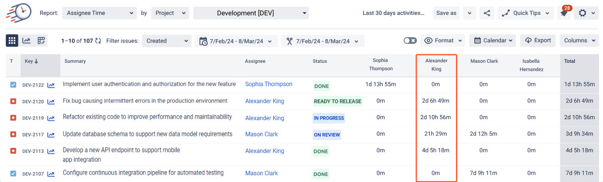Open trend chart icon for DEV-2120
Viewport: 603px width, 182px height.
click(x=51, y=101)
